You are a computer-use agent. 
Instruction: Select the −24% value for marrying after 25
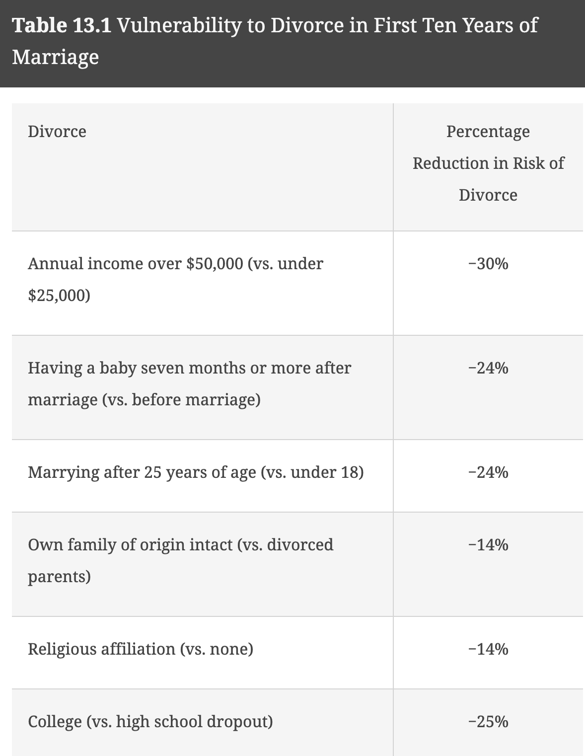pos(488,472)
